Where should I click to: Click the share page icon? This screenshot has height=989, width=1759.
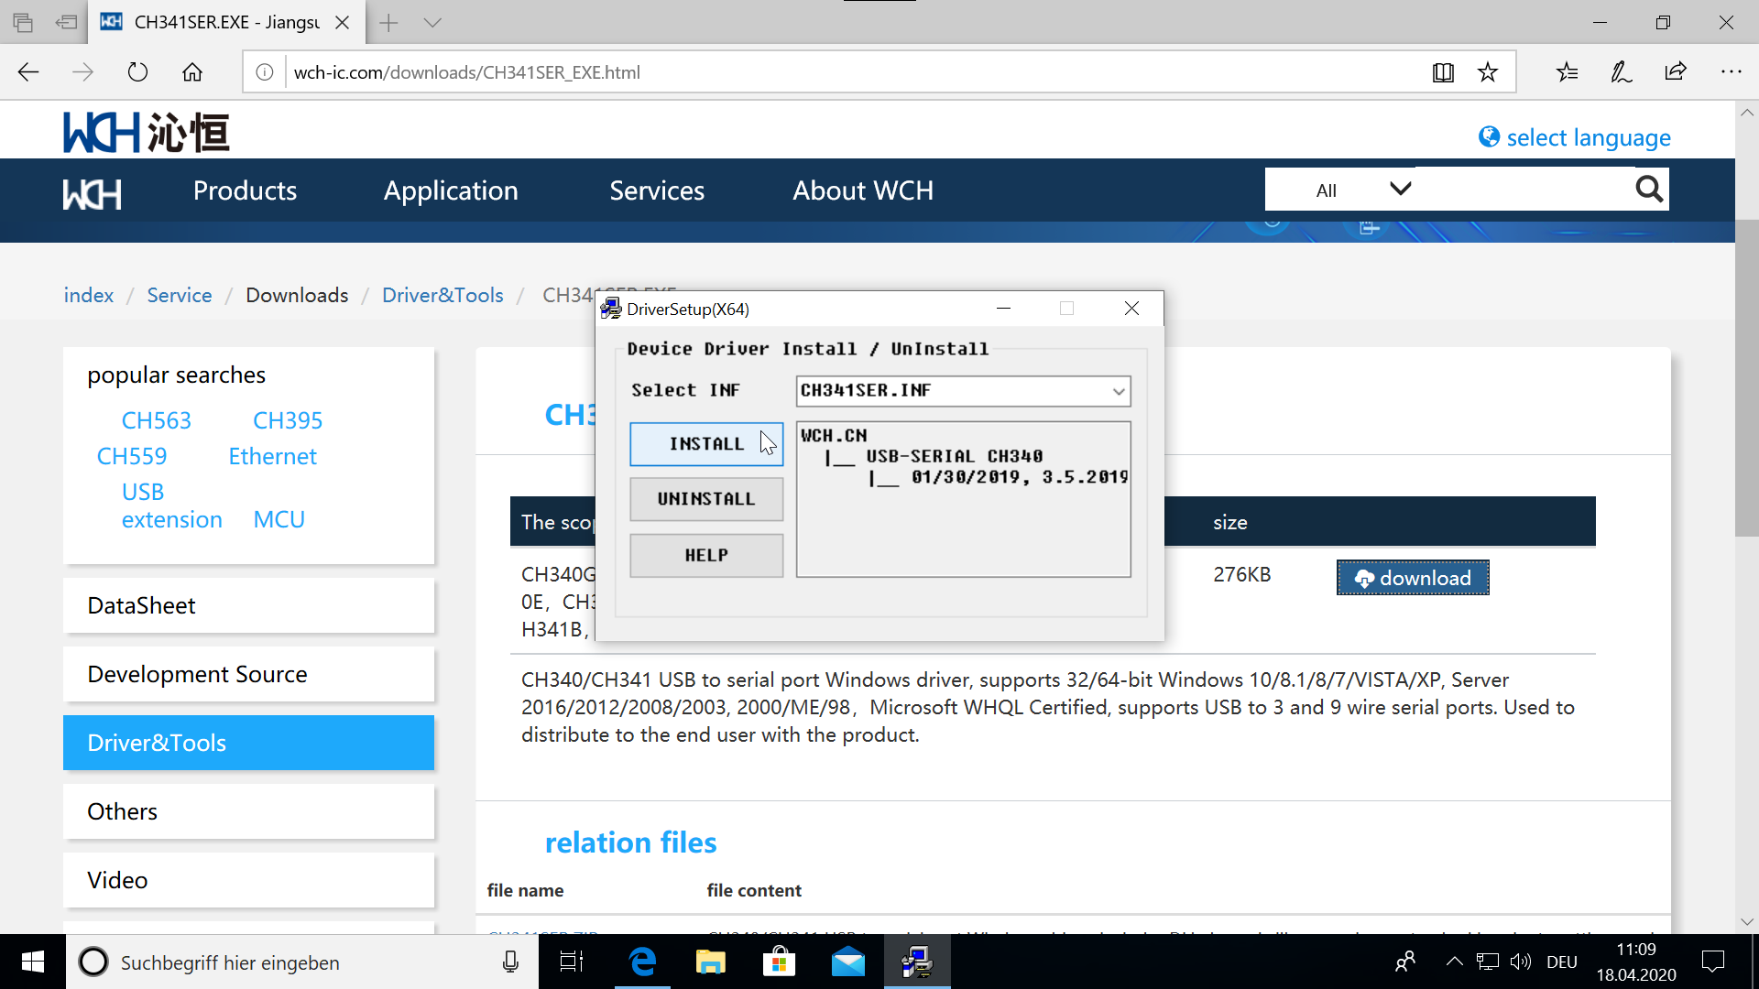pos(1676,72)
